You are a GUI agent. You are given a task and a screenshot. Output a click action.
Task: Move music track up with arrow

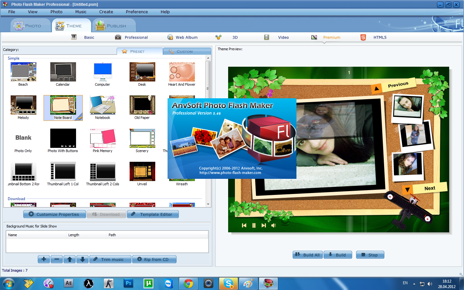coord(70,259)
